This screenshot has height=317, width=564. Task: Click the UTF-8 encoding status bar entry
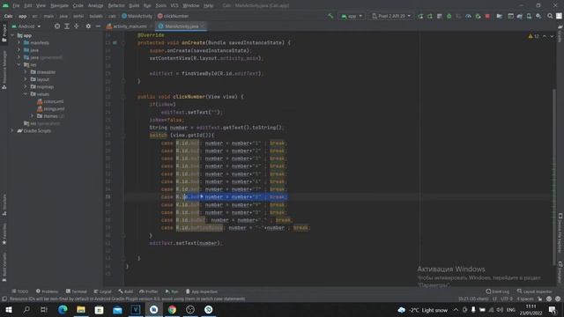(507, 299)
